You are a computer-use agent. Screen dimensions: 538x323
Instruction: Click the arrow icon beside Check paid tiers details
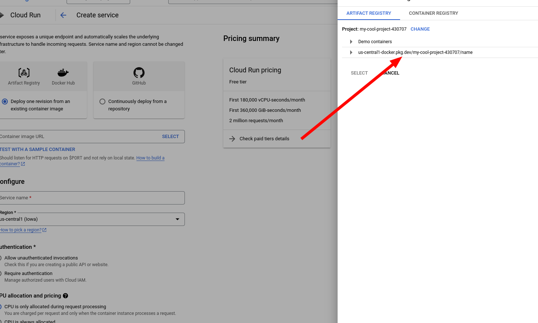tap(232, 139)
